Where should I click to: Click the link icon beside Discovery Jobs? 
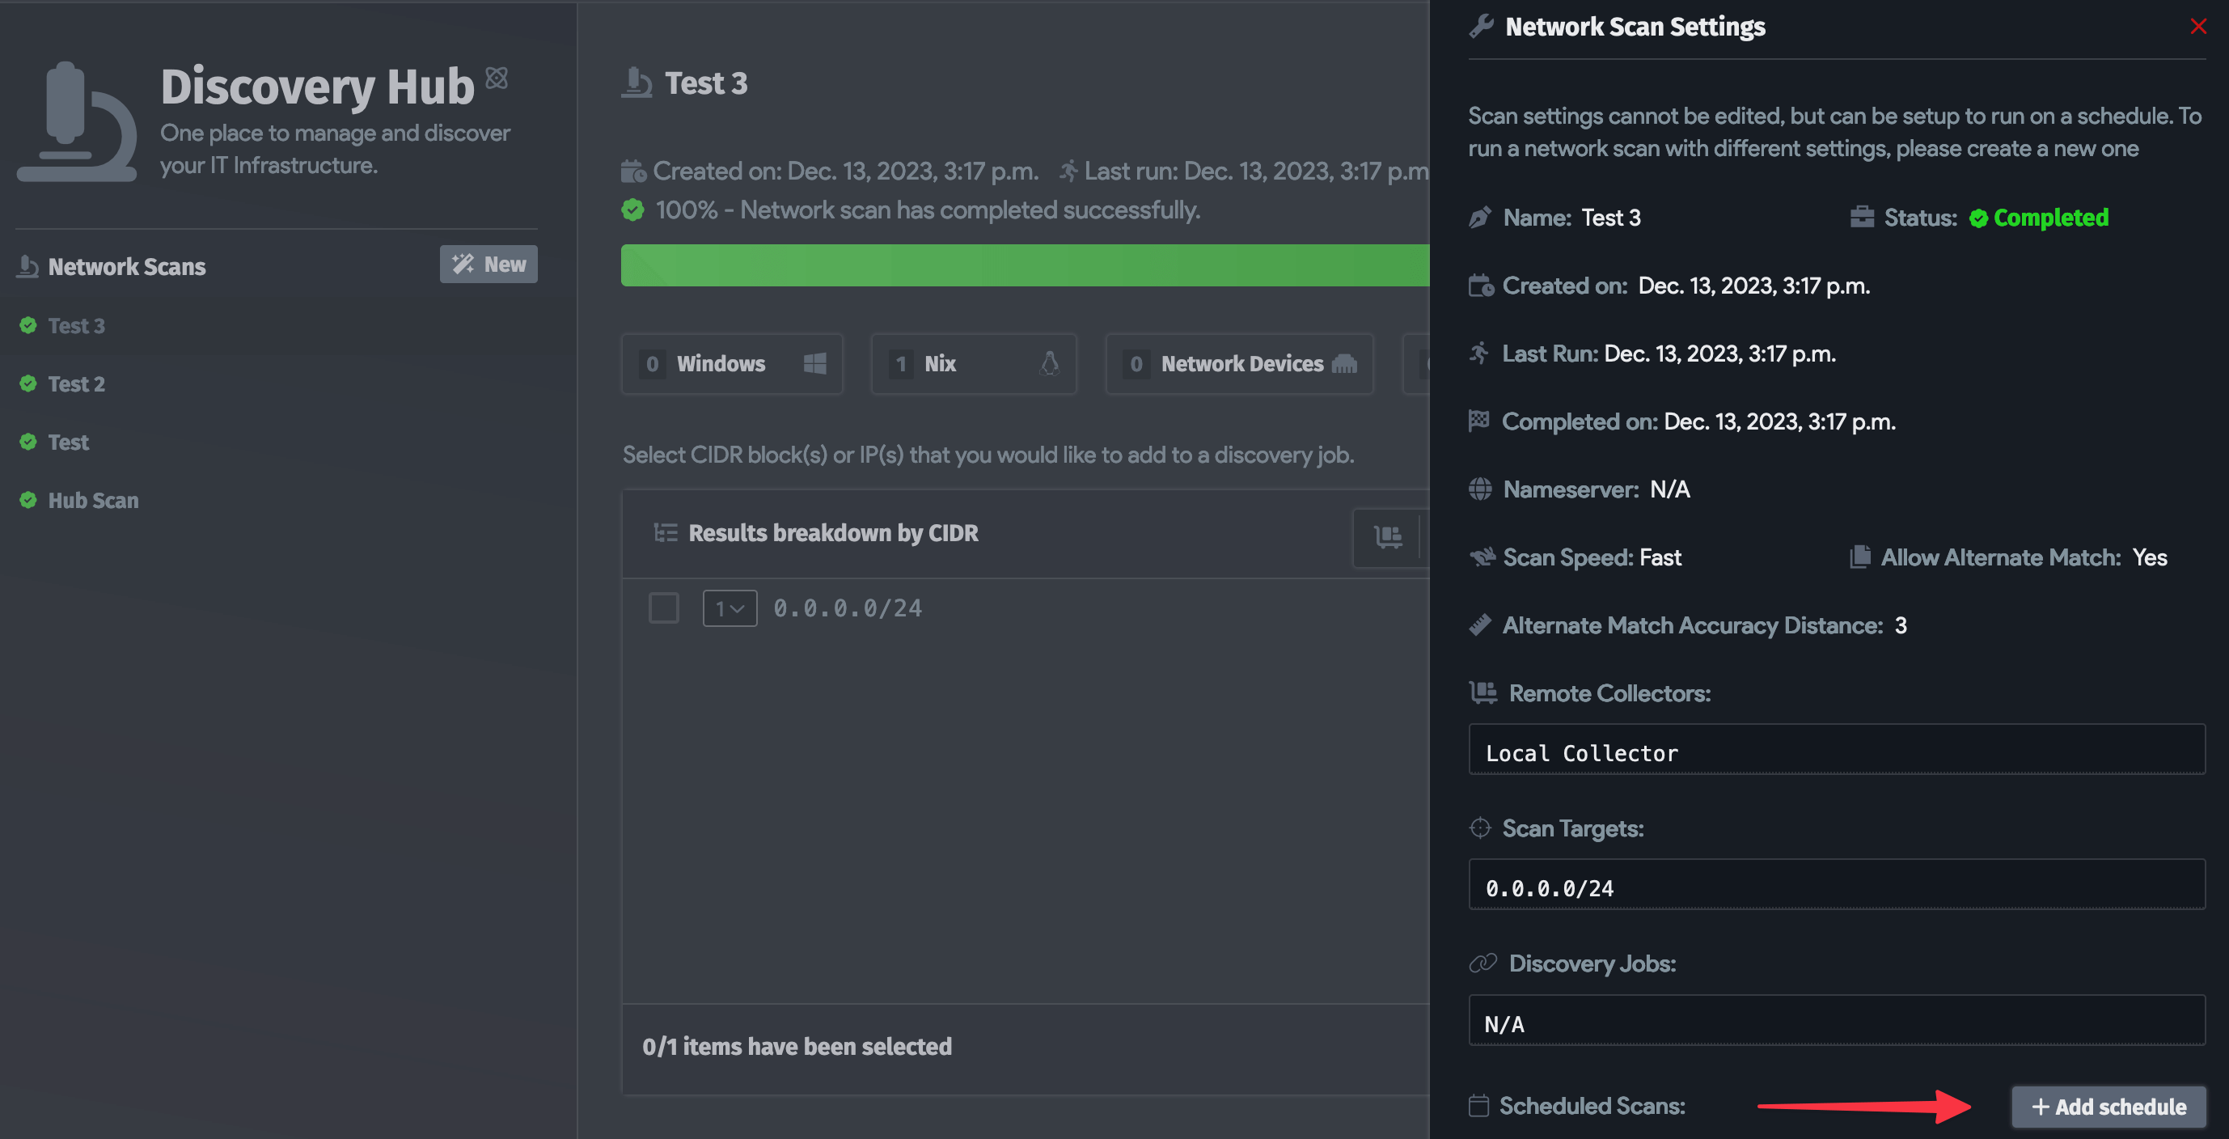[x=1483, y=963]
